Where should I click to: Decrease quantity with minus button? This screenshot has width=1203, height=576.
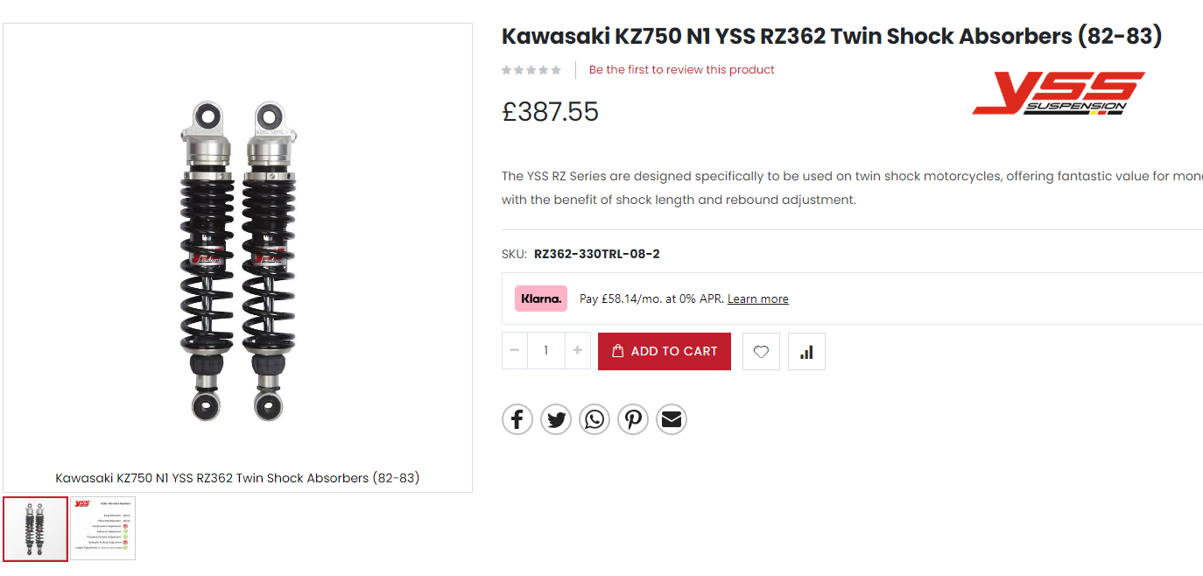pos(515,351)
